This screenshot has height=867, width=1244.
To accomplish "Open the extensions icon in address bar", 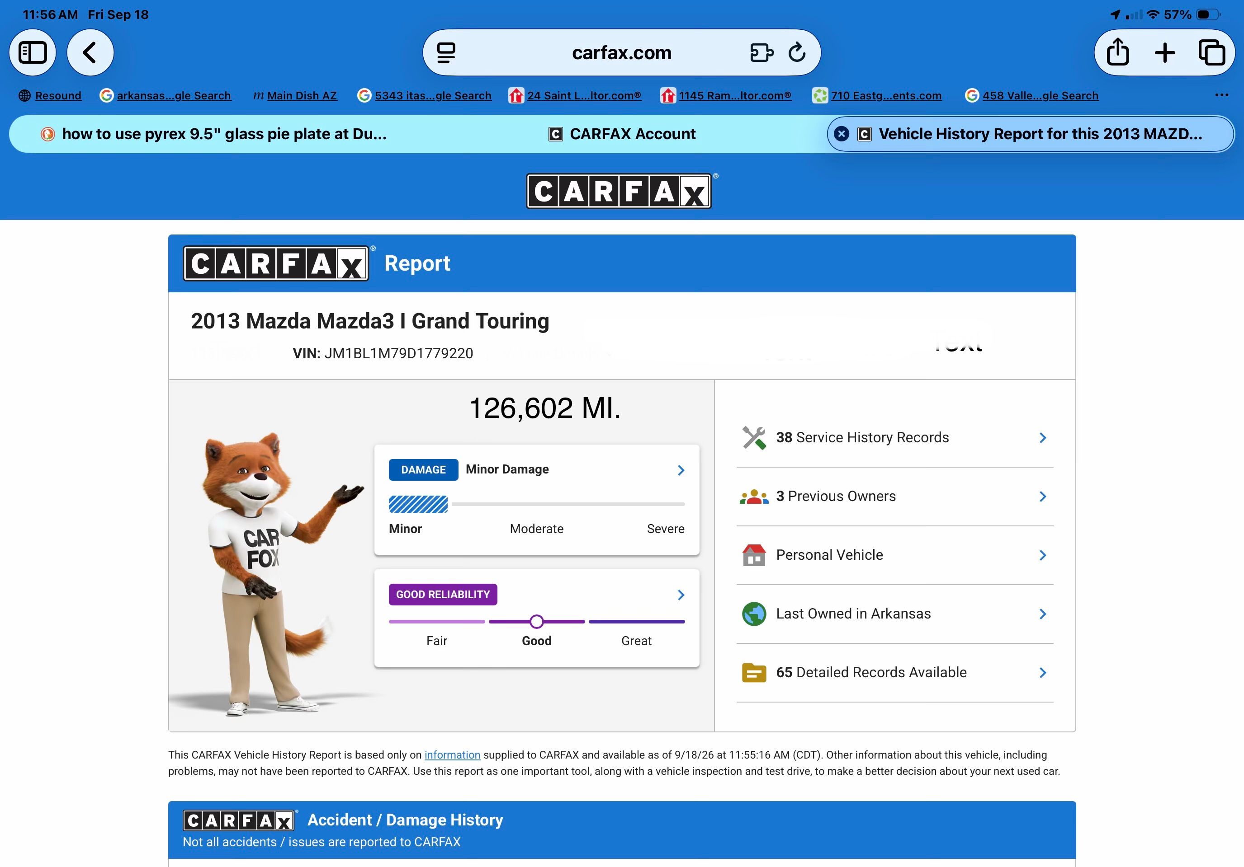I will (x=761, y=52).
